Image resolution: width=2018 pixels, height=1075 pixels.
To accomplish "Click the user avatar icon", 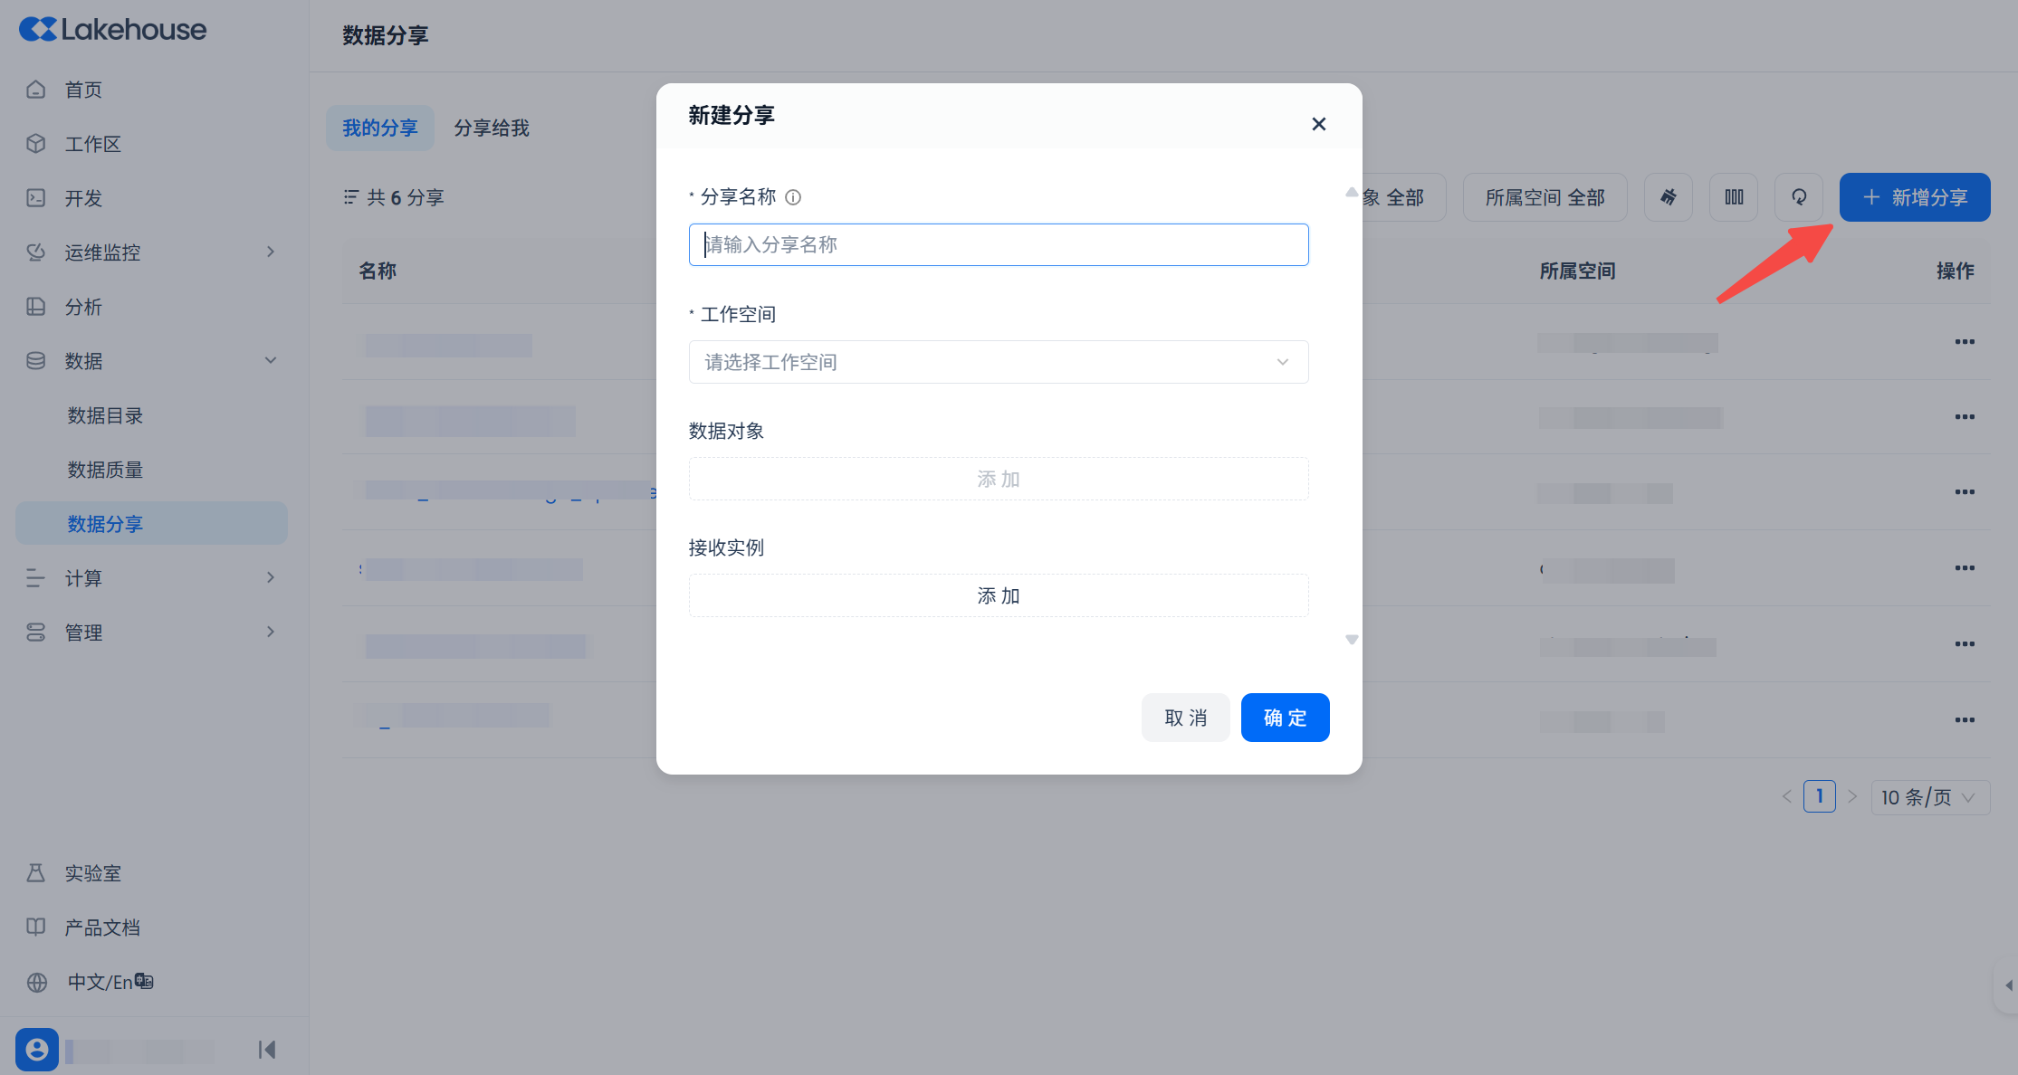I will click(37, 1050).
